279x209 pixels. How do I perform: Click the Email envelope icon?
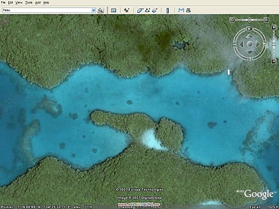181,11
